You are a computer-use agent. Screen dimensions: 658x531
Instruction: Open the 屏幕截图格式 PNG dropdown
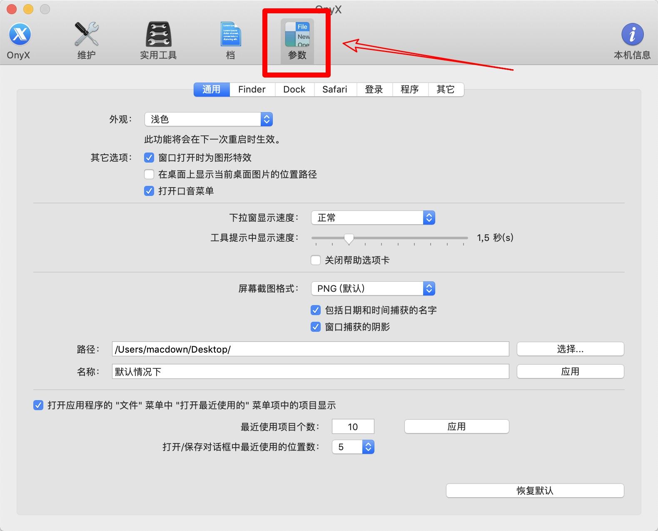373,288
